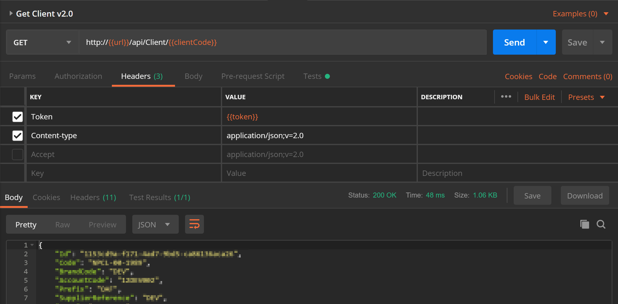
Task: Download the response with Download button
Action: (x=585, y=196)
